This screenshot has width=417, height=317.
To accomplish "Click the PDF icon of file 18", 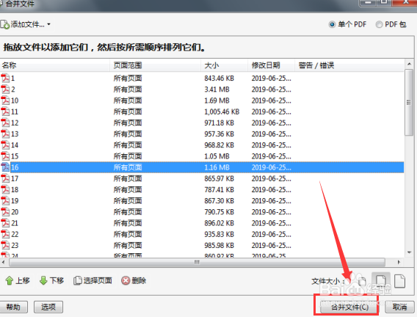I will click(5, 190).
